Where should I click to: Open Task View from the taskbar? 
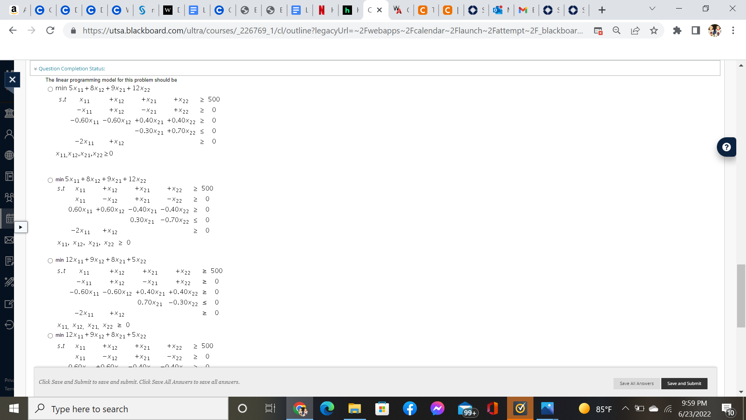pyautogui.click(x=270, y=408)
